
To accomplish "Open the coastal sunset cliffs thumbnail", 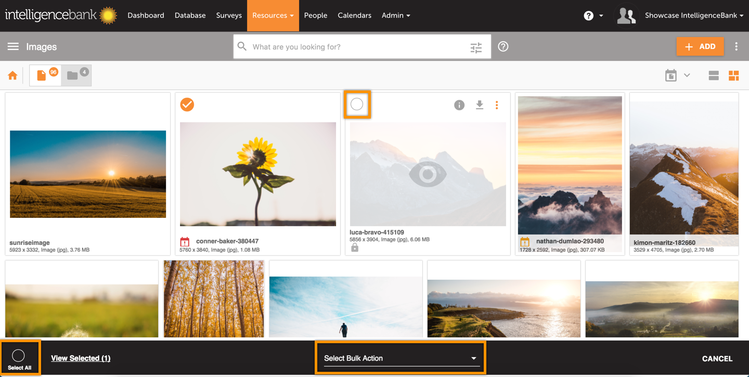I will (504, 309).
